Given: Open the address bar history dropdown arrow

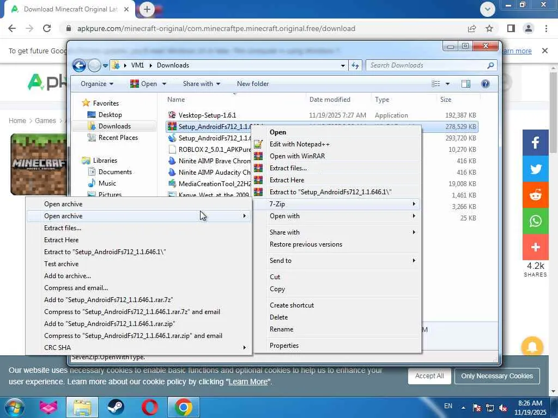Looking at the screenshot, I should [343, 65].
